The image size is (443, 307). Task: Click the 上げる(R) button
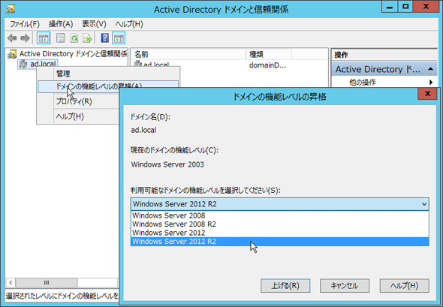(x=285, y=286)
